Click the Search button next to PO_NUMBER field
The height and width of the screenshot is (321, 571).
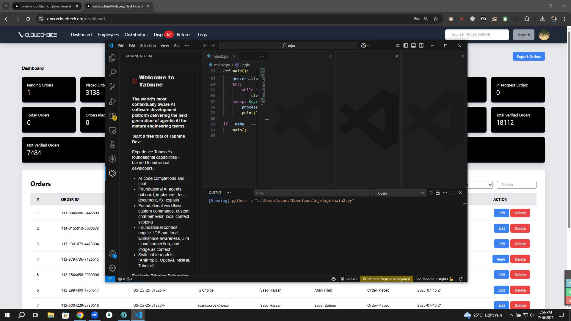point(523,35)
